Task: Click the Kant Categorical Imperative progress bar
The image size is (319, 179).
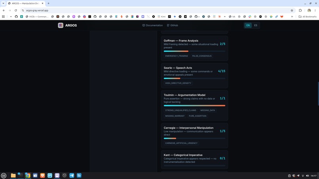Action: [194, 166]
